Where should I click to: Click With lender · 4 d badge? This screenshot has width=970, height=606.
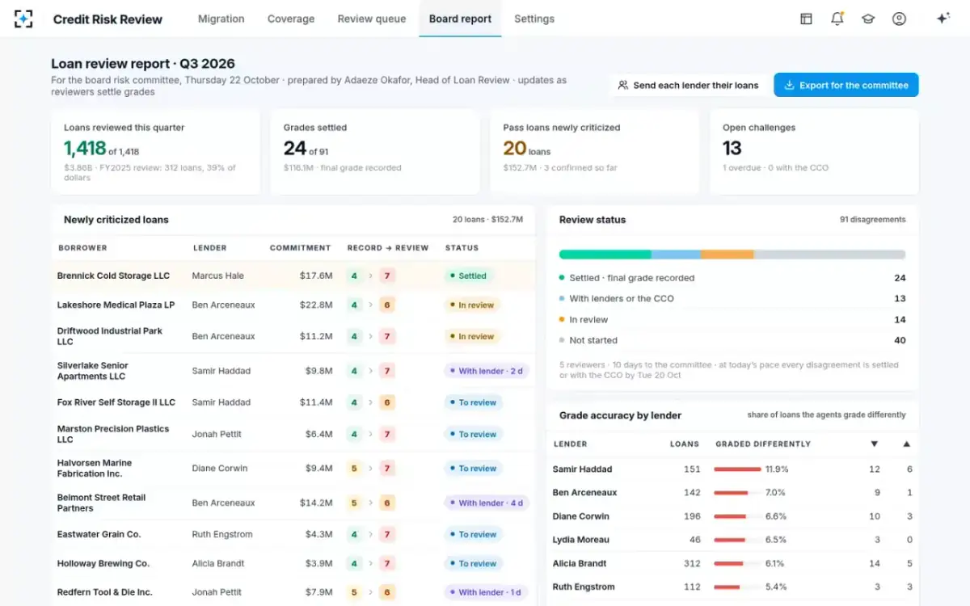(486, 503)
